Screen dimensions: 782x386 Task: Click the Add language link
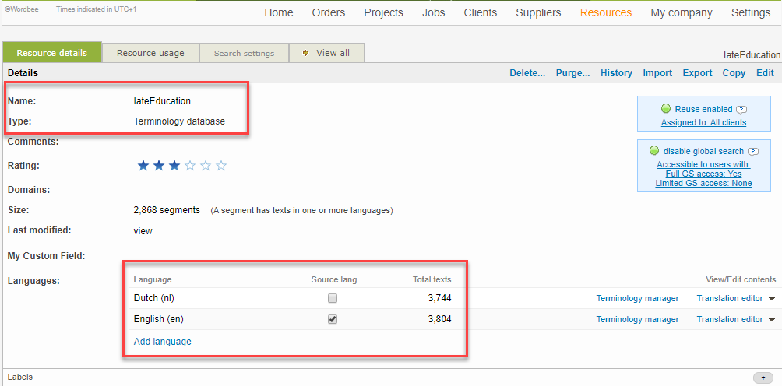[162, 342]
